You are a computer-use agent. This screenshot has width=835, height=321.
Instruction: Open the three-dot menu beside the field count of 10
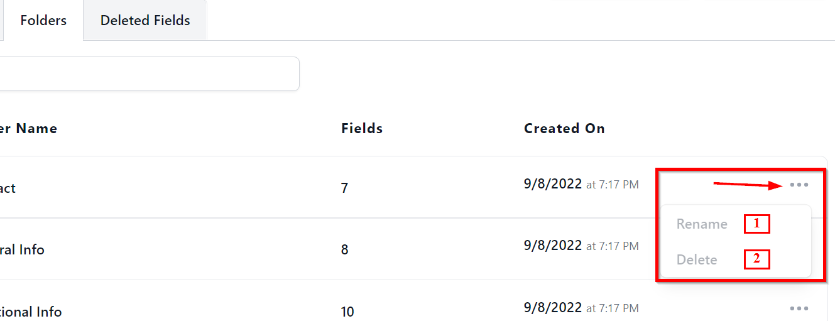(799, 308)
